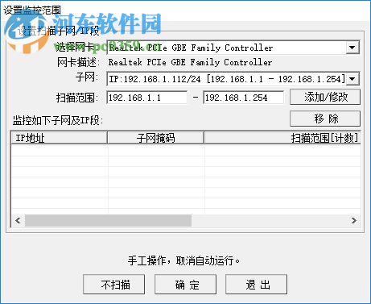Open the 子网 subnet dropdown arrow
This screenshot has width=371, height=304.
[352, 79]
